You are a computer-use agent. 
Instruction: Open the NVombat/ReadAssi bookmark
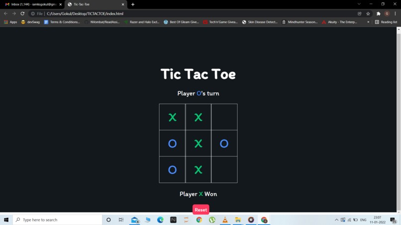[x=102, y=22]
